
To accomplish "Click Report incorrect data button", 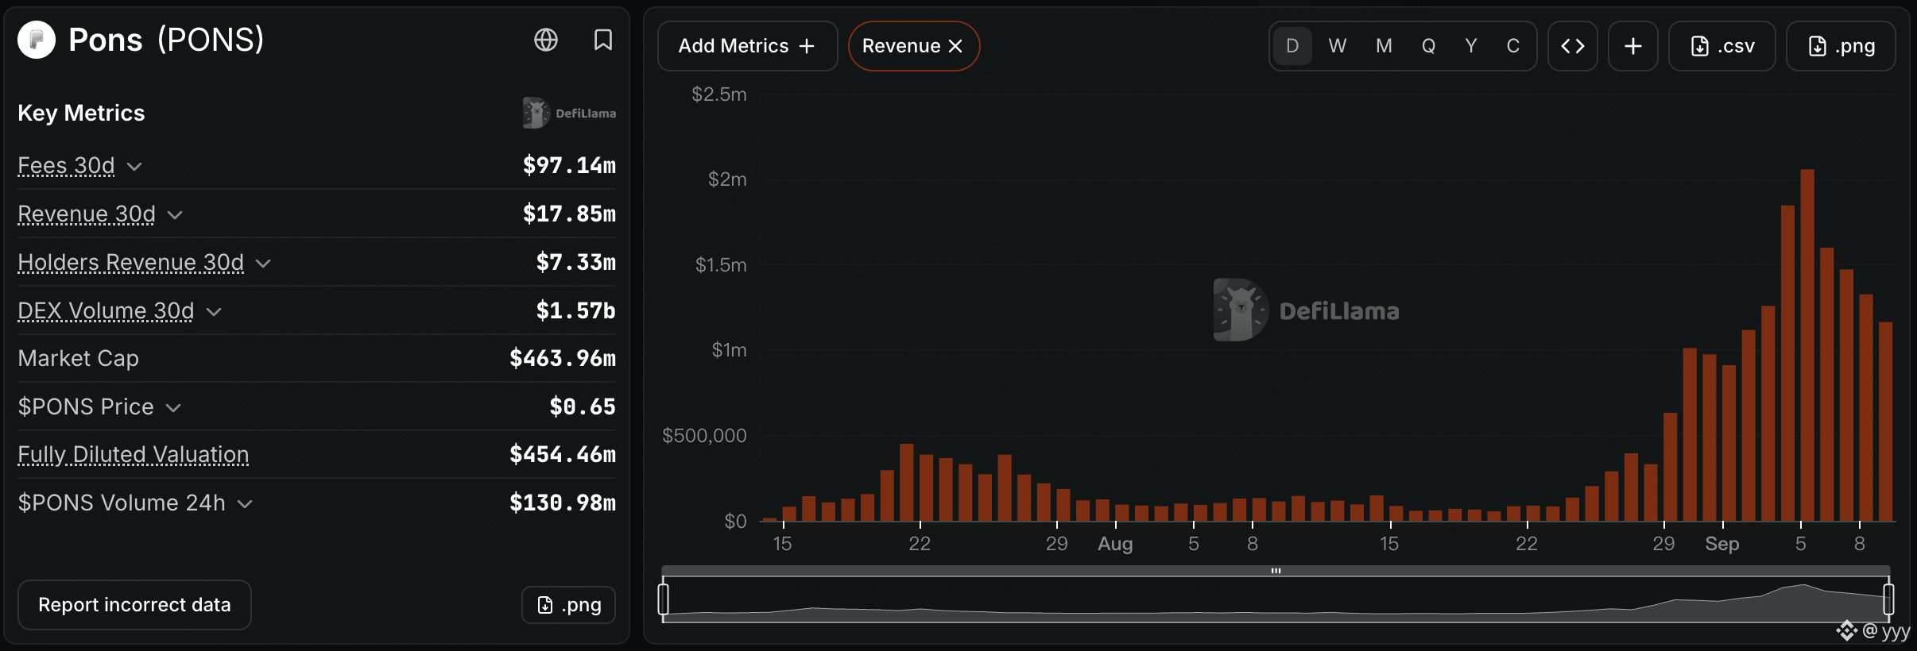I will (134, 605).
